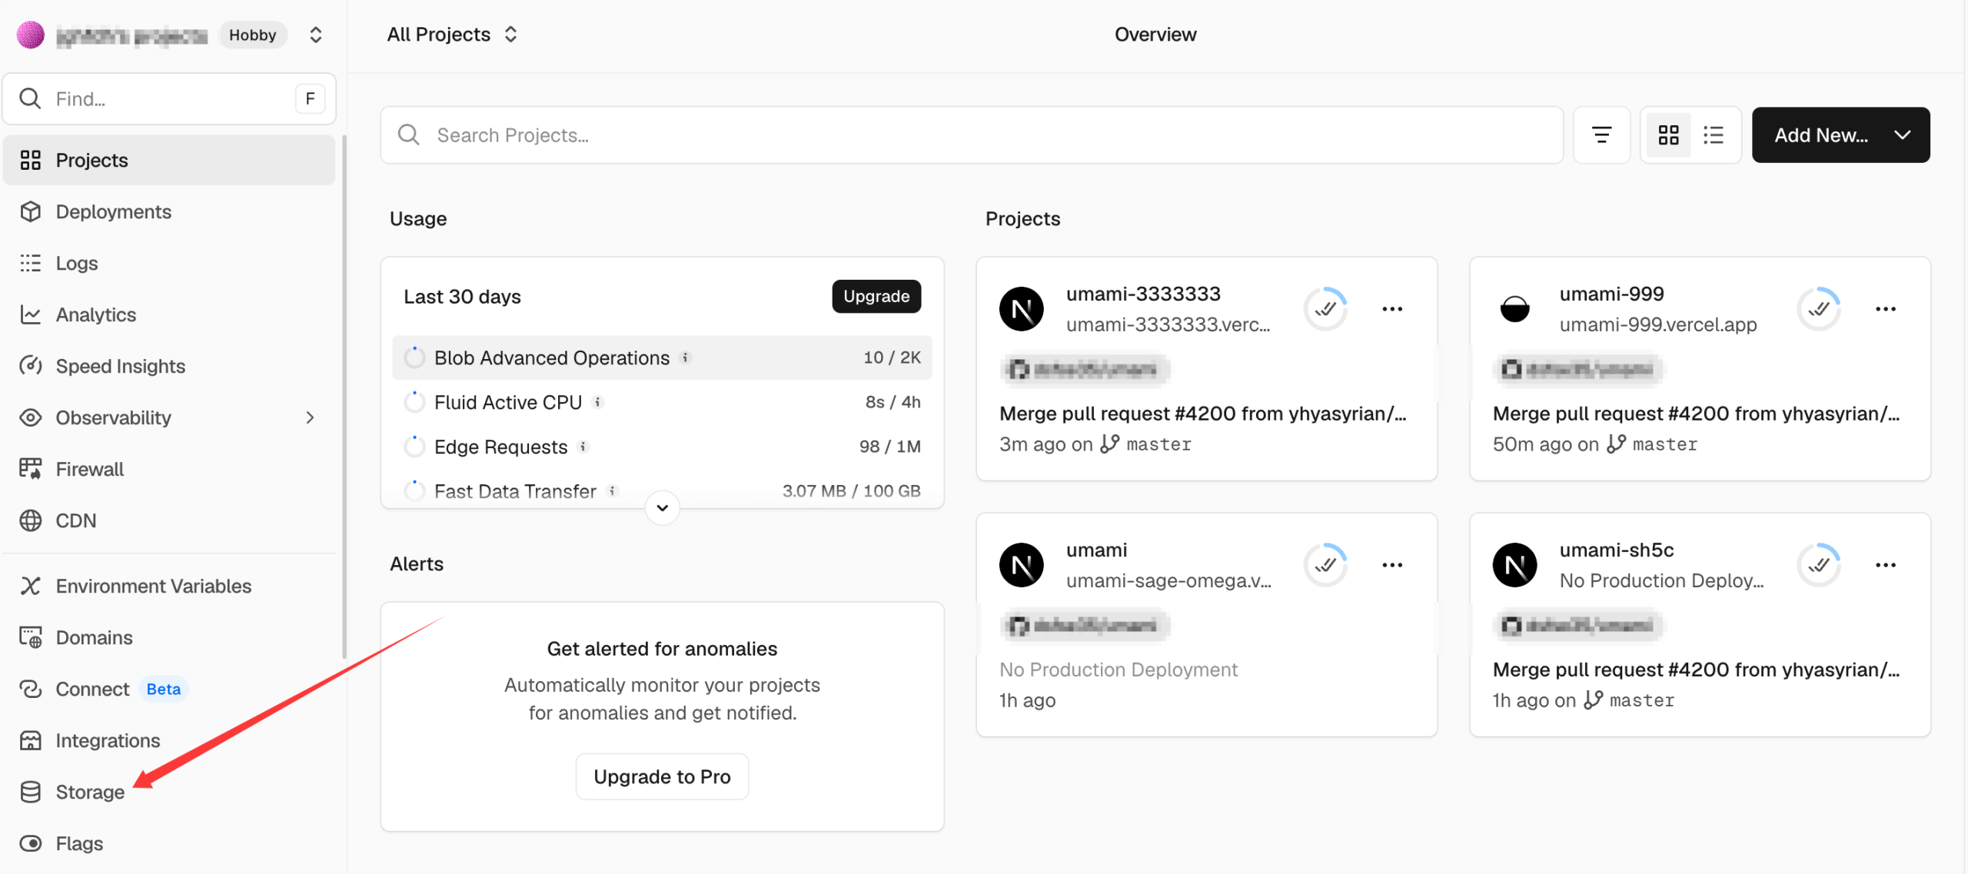
Task: Click info icon beside Fluid Active CPU
Action: (598, 402)
